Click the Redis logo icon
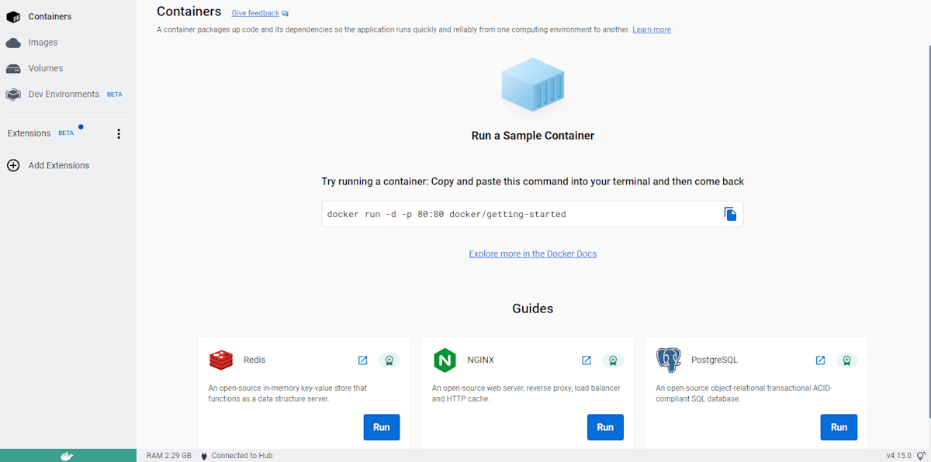This screenshot has width=931, height=462. pyautogui.click(x=221, y=360)
